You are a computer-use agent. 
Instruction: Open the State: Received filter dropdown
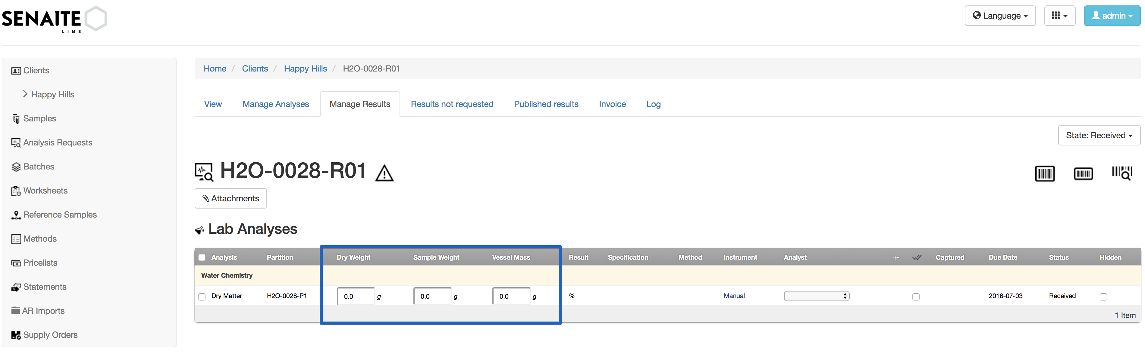(x=1099, y=135)
